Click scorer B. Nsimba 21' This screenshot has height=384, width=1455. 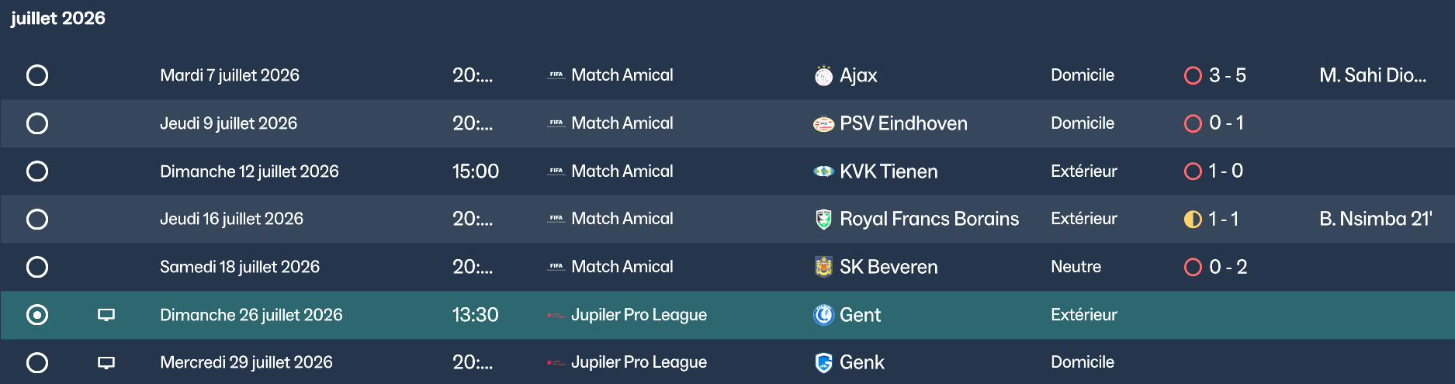1375,220
